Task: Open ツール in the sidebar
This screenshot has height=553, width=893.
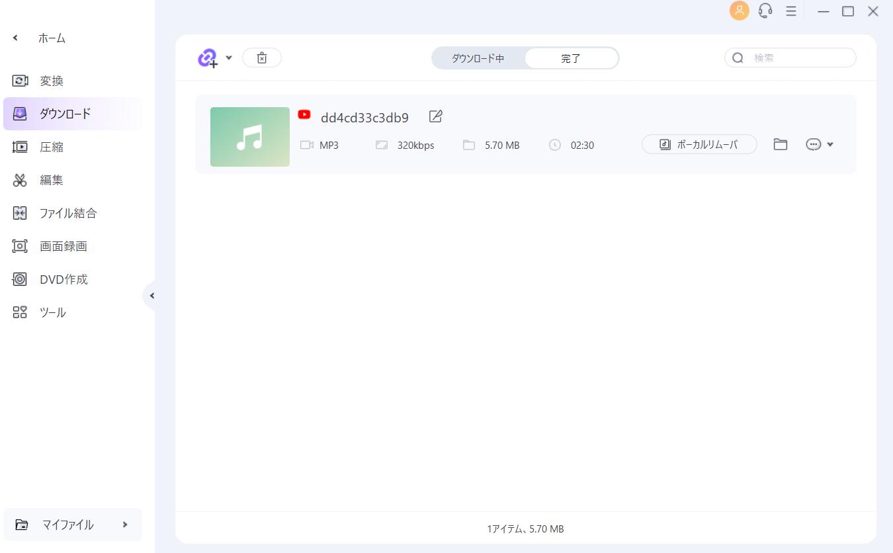Action: tap(72, 312)
